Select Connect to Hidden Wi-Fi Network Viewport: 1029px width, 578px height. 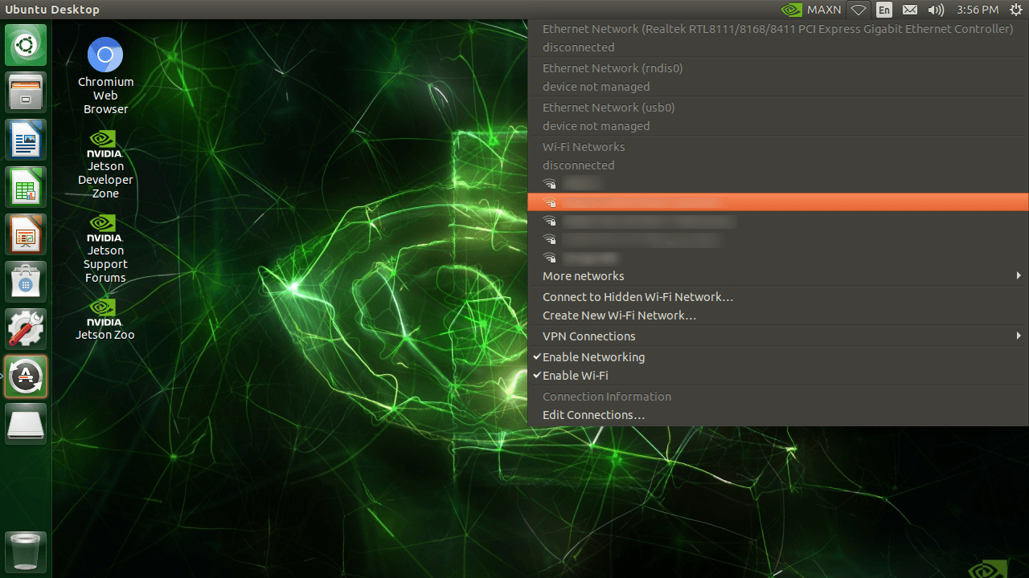(777, 297)
